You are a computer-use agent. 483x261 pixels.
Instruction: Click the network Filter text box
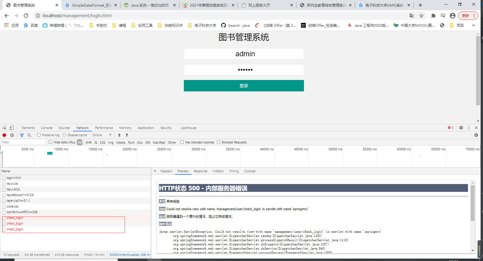[23, 142]
